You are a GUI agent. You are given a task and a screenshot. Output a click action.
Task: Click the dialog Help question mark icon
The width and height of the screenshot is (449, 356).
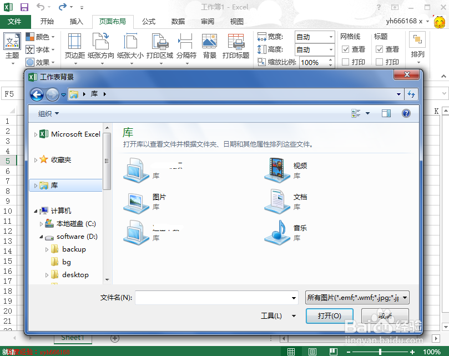pos(406,113)
